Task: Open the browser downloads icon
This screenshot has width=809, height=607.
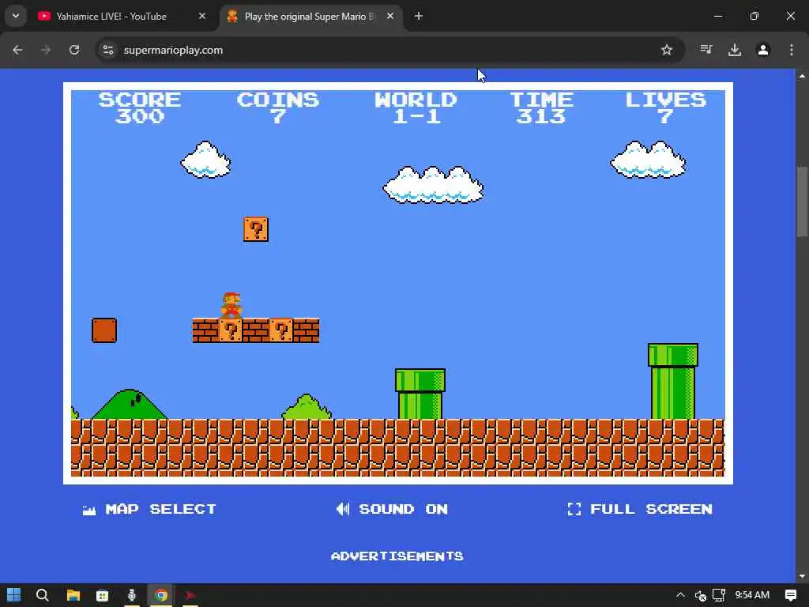Action: [x=735, y=50]
